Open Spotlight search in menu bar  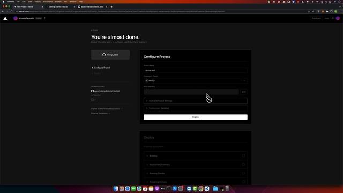tap(326, 2)
